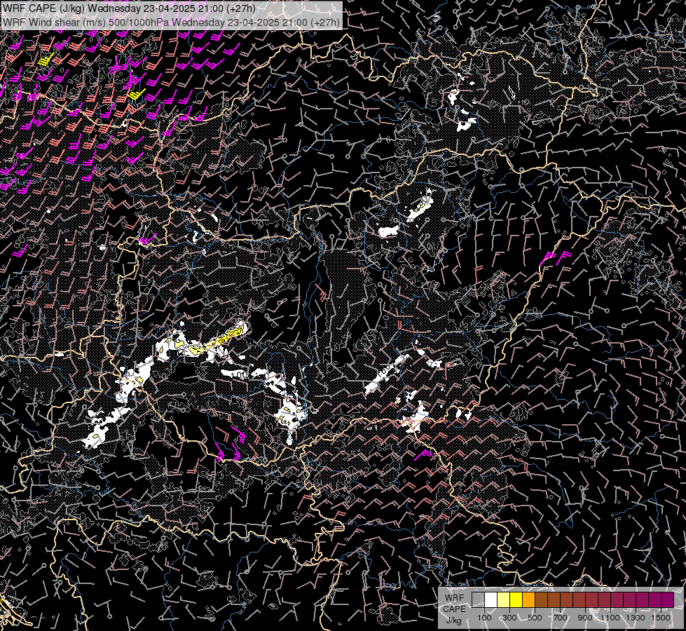Select the pale yellow legend swatch
This screenshot has width=686, height=631.
[504, 599]
